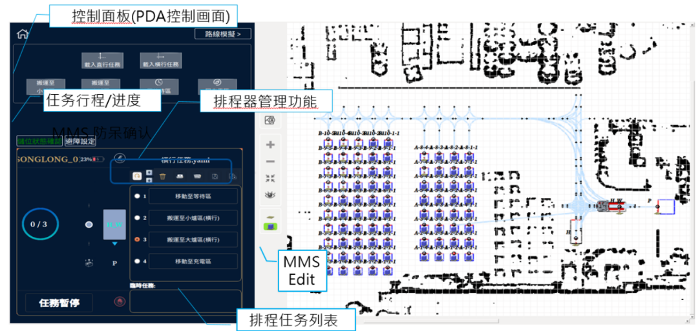Screen dimensions: 698x331
Task: Expand the blue triangle below H_W block
Action: [115, 245]
